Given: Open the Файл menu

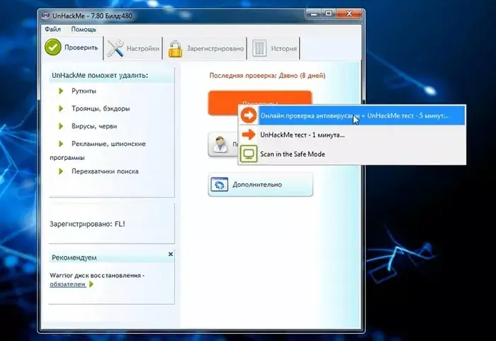Looking at the screenshot, I should tap(52, 30).
